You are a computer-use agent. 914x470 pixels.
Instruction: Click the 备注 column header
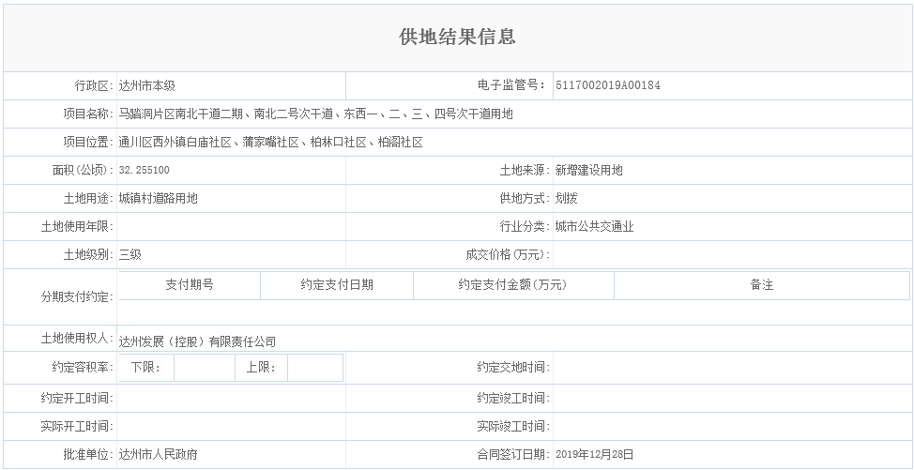tap(761, 285)
